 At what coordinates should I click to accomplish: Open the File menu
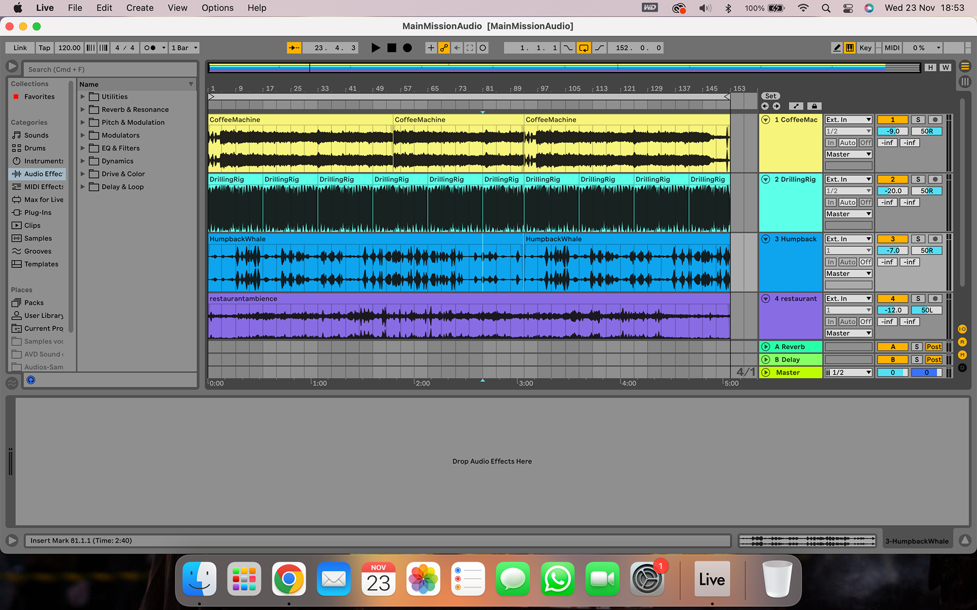pyautogui.click(x=75, y=8)
